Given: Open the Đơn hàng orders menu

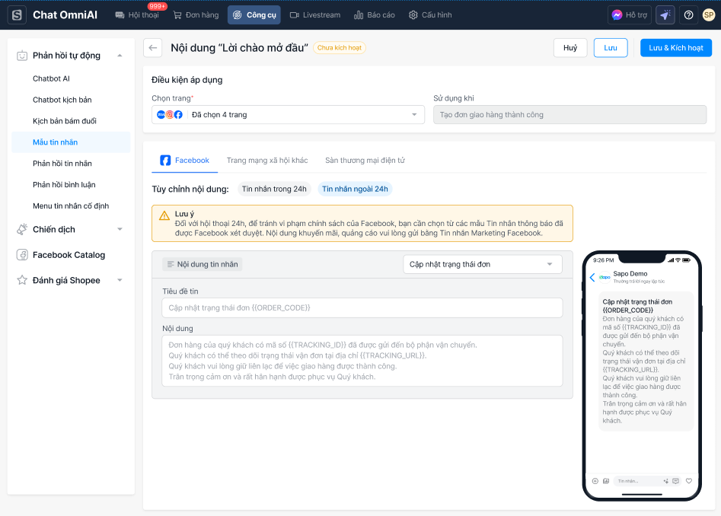Looking at the screenshot, I should (196, 14).
